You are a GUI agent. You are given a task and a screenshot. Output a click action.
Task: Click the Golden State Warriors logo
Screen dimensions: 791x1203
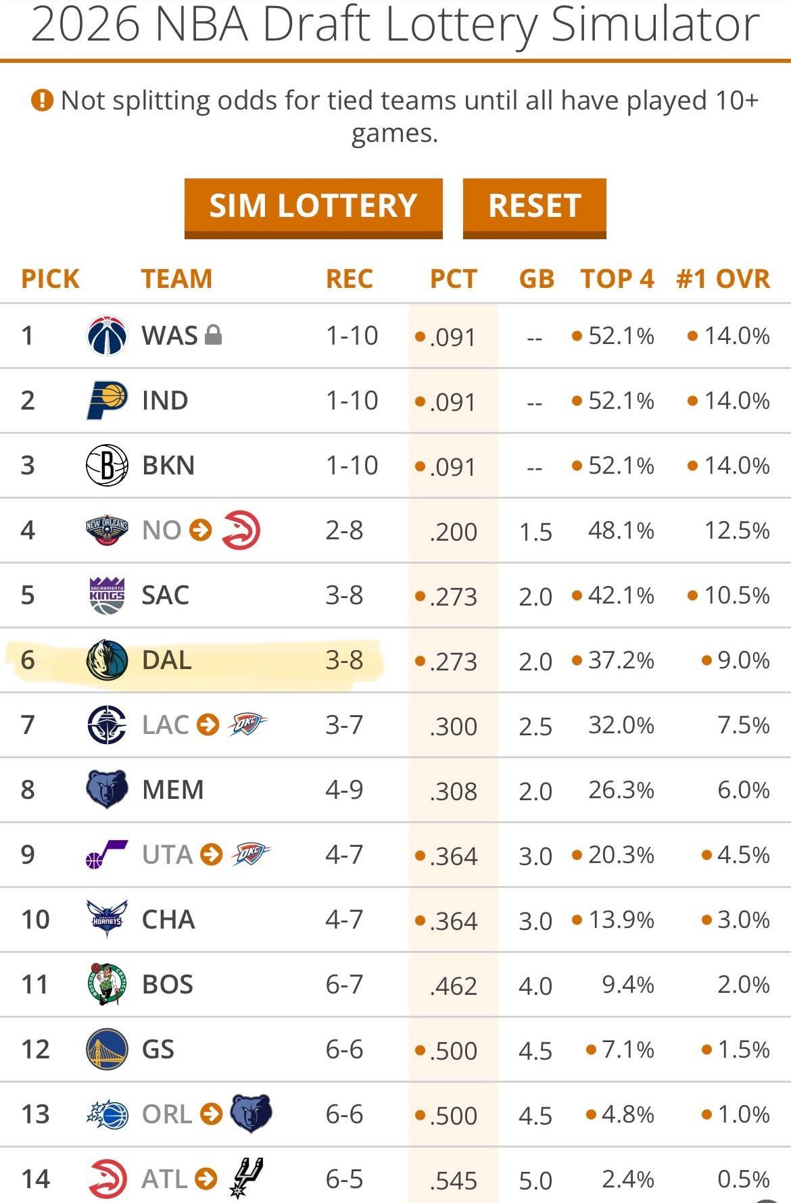click(107, 1049)
